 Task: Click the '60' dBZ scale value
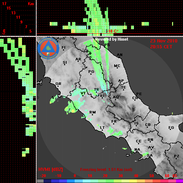[167, 176]
